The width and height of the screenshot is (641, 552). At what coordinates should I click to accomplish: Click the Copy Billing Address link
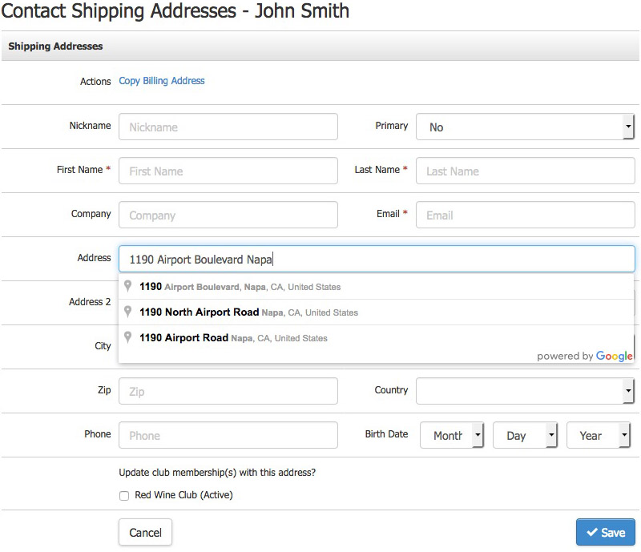pyautogui.click(x=162, y=81)
